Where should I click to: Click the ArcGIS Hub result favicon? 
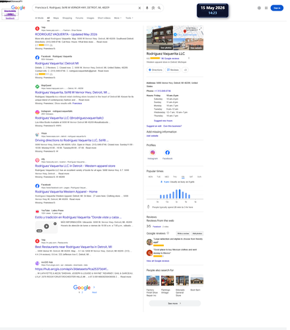pyautogui.click(x=37, y=263)
